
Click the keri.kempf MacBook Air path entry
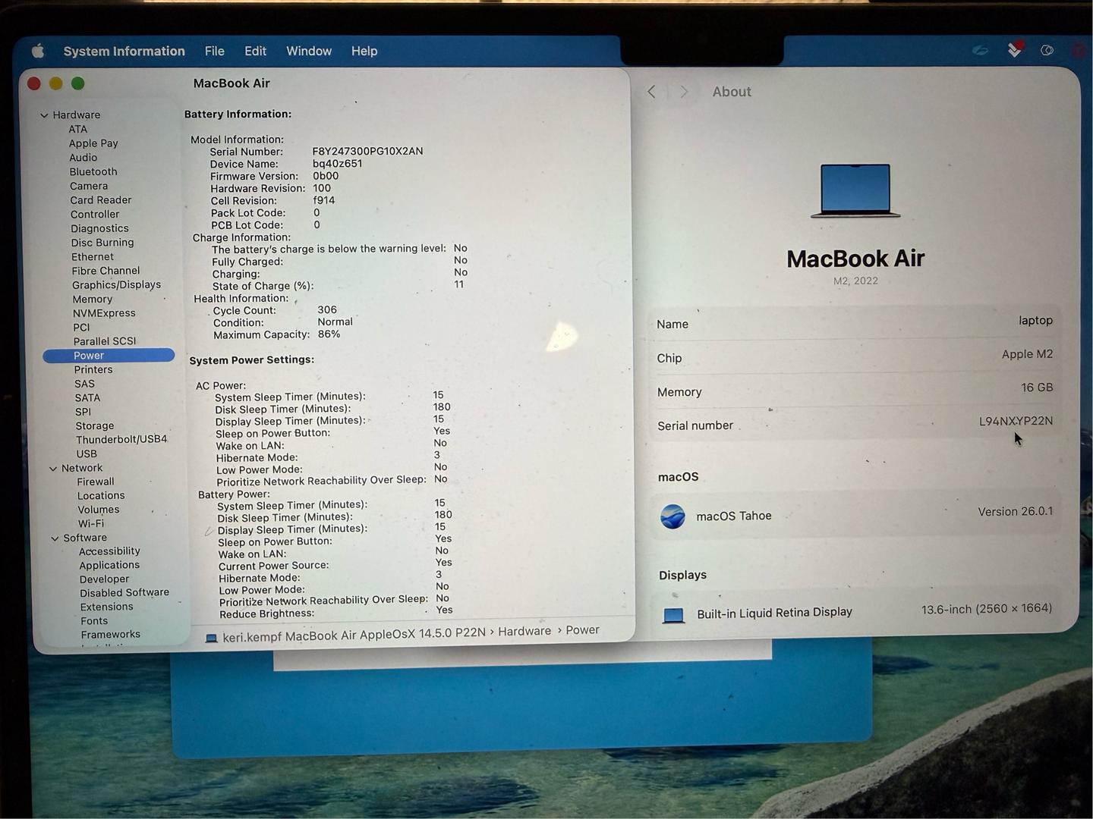pyautogui.click(x=354, y=636)
